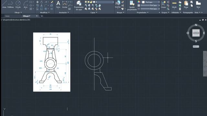Select the Línea drawing tool
This screenshot has height=116, width=207.
point(4,4)
